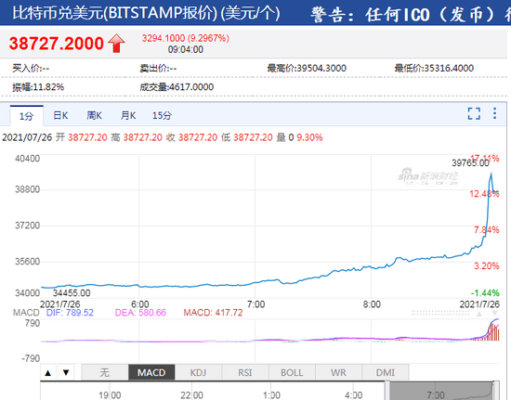511x400 pixels.
Task: Select the BOLL indicator button
Action: tap(292, 372)
